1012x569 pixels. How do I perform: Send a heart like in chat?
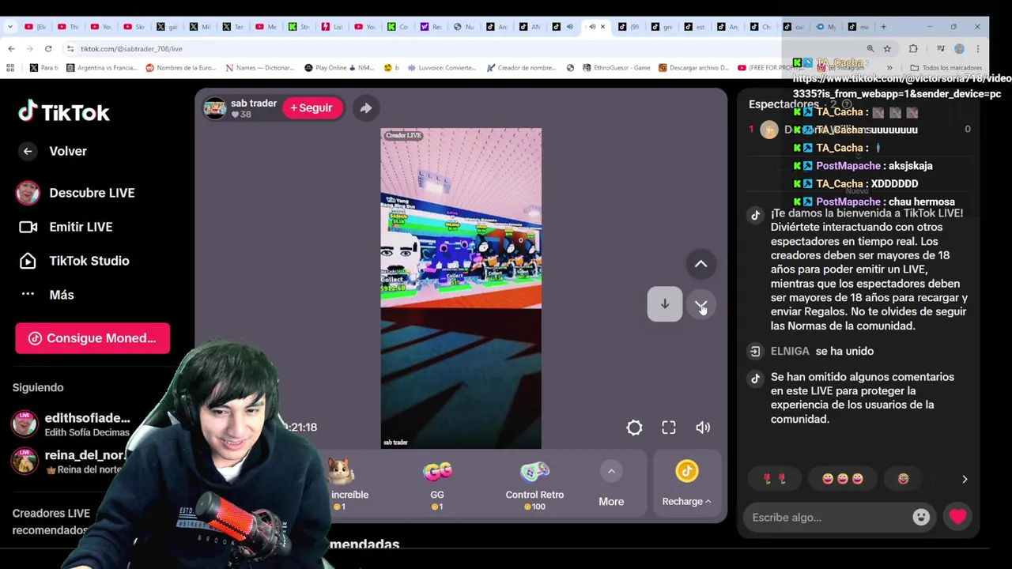coord(957,517)
